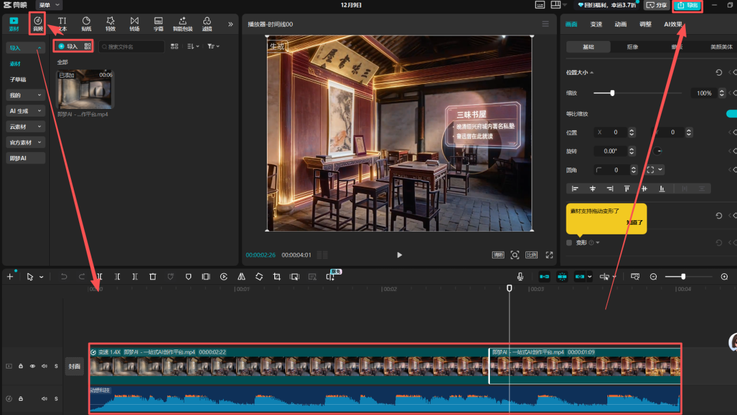
Task: Click the 导入 import button
Action: 68,46
